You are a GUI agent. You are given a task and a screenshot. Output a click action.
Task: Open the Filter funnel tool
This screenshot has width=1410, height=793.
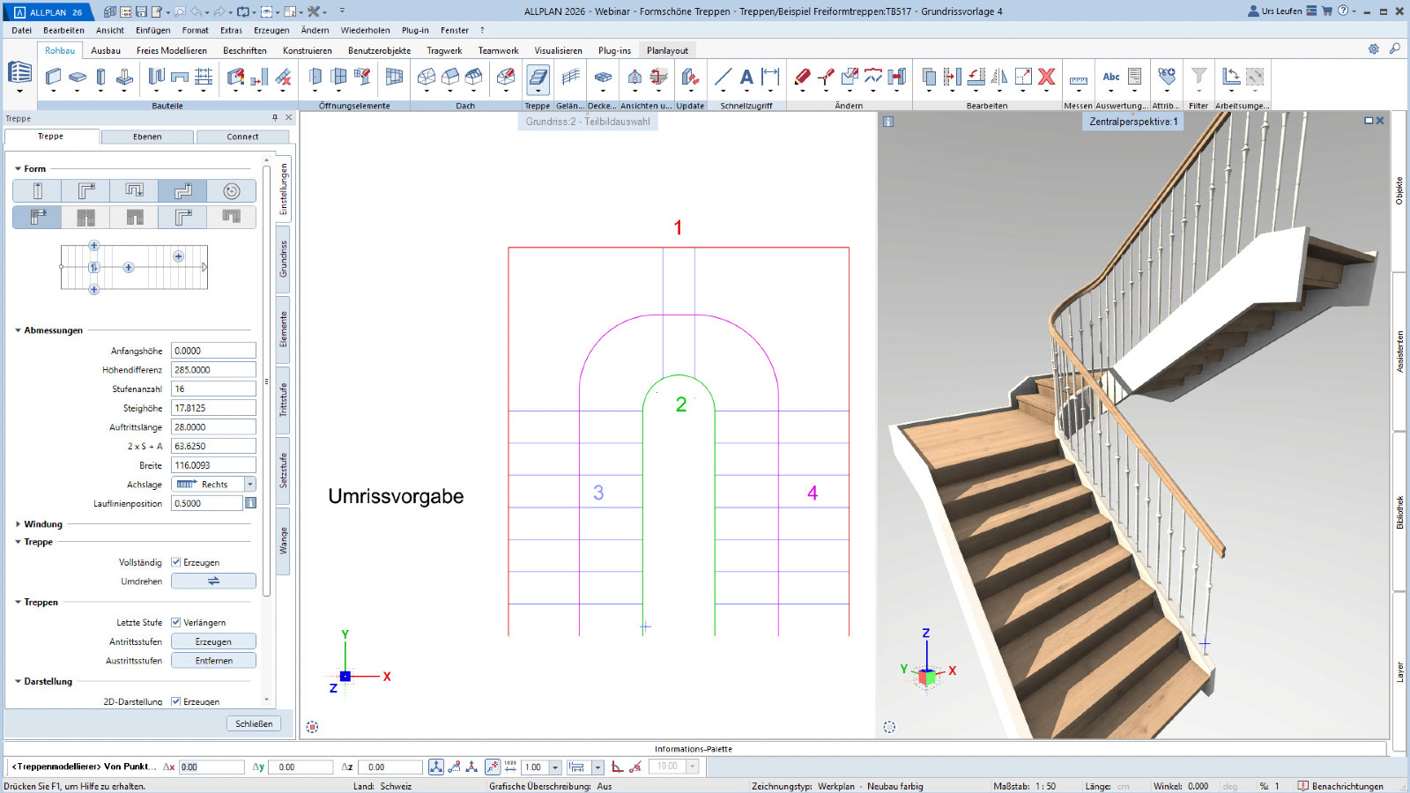[1198, 78]
